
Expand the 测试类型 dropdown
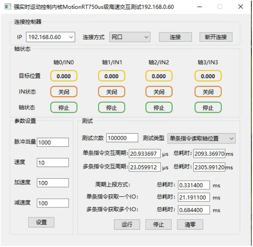pyautogui.click(x=201, y=138)
